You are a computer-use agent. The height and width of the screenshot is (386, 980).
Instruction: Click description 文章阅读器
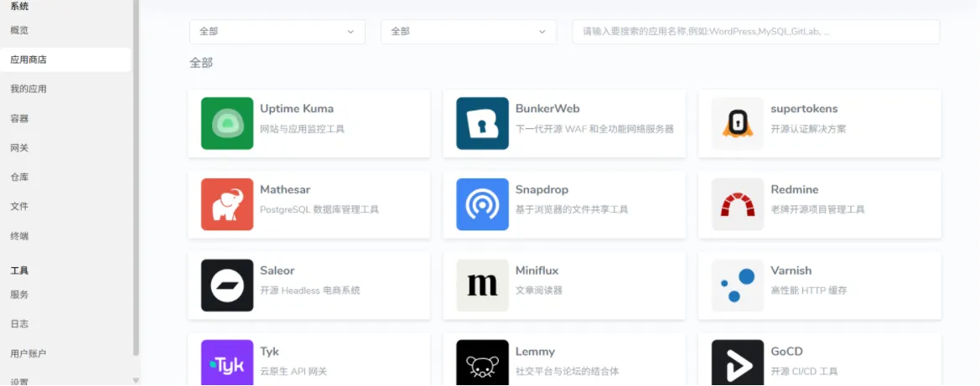click(539, 291)
